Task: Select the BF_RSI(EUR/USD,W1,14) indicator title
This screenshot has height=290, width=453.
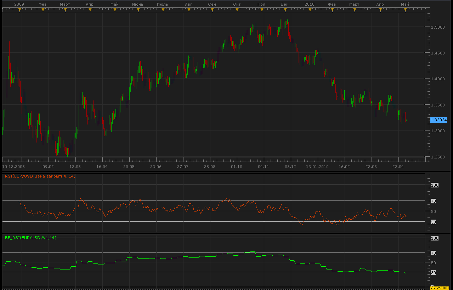Action: click(x=30, y=238)
